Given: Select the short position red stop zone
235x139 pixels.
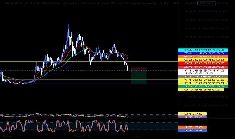Looking at the screenshot, I should (139, 69).
